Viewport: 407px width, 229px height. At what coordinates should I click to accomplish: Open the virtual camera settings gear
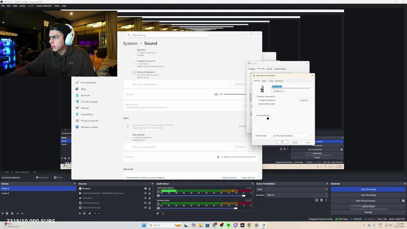[403, 201]
